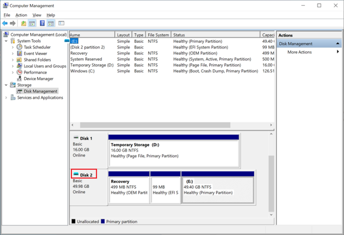Collapse the Storage tree node

(x=6, y=85)
